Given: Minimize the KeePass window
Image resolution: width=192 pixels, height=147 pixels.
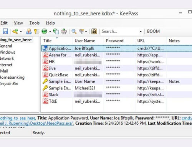Looking at the screenshot, I should coord(180,13).
